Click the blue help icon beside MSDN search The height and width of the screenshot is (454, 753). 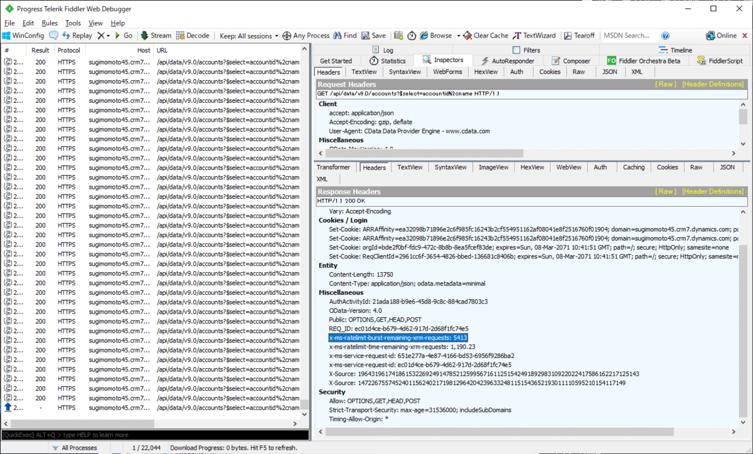[x=665, y=36]
